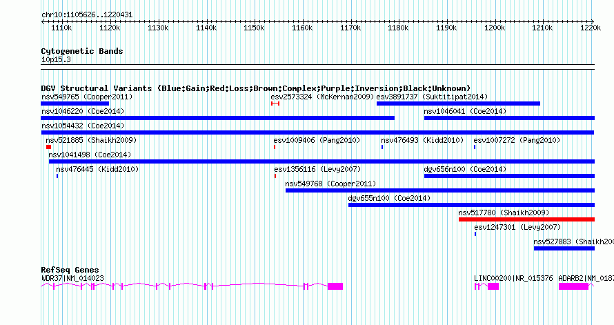Image resolution: width=614 pixels, height=325 pixels.
Task: Click the nsv476493 (Kidd2010) label
Action: click(x=422, y=140)
